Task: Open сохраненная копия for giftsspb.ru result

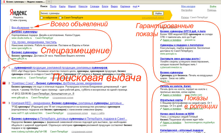Action: 63,98
